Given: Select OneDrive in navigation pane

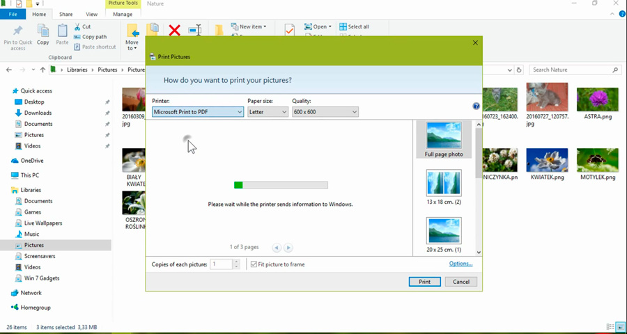Looking at the screenshot, I should click(x=31, y=161).
